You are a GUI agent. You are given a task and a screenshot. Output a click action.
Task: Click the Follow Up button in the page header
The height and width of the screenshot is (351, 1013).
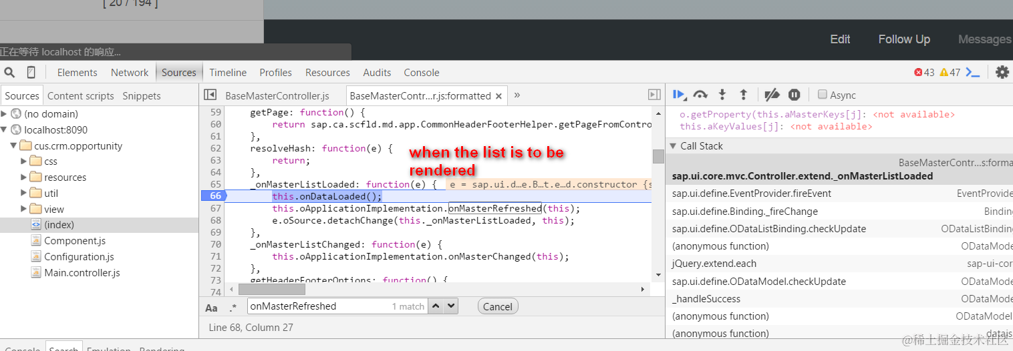click(x=904, y=39)
